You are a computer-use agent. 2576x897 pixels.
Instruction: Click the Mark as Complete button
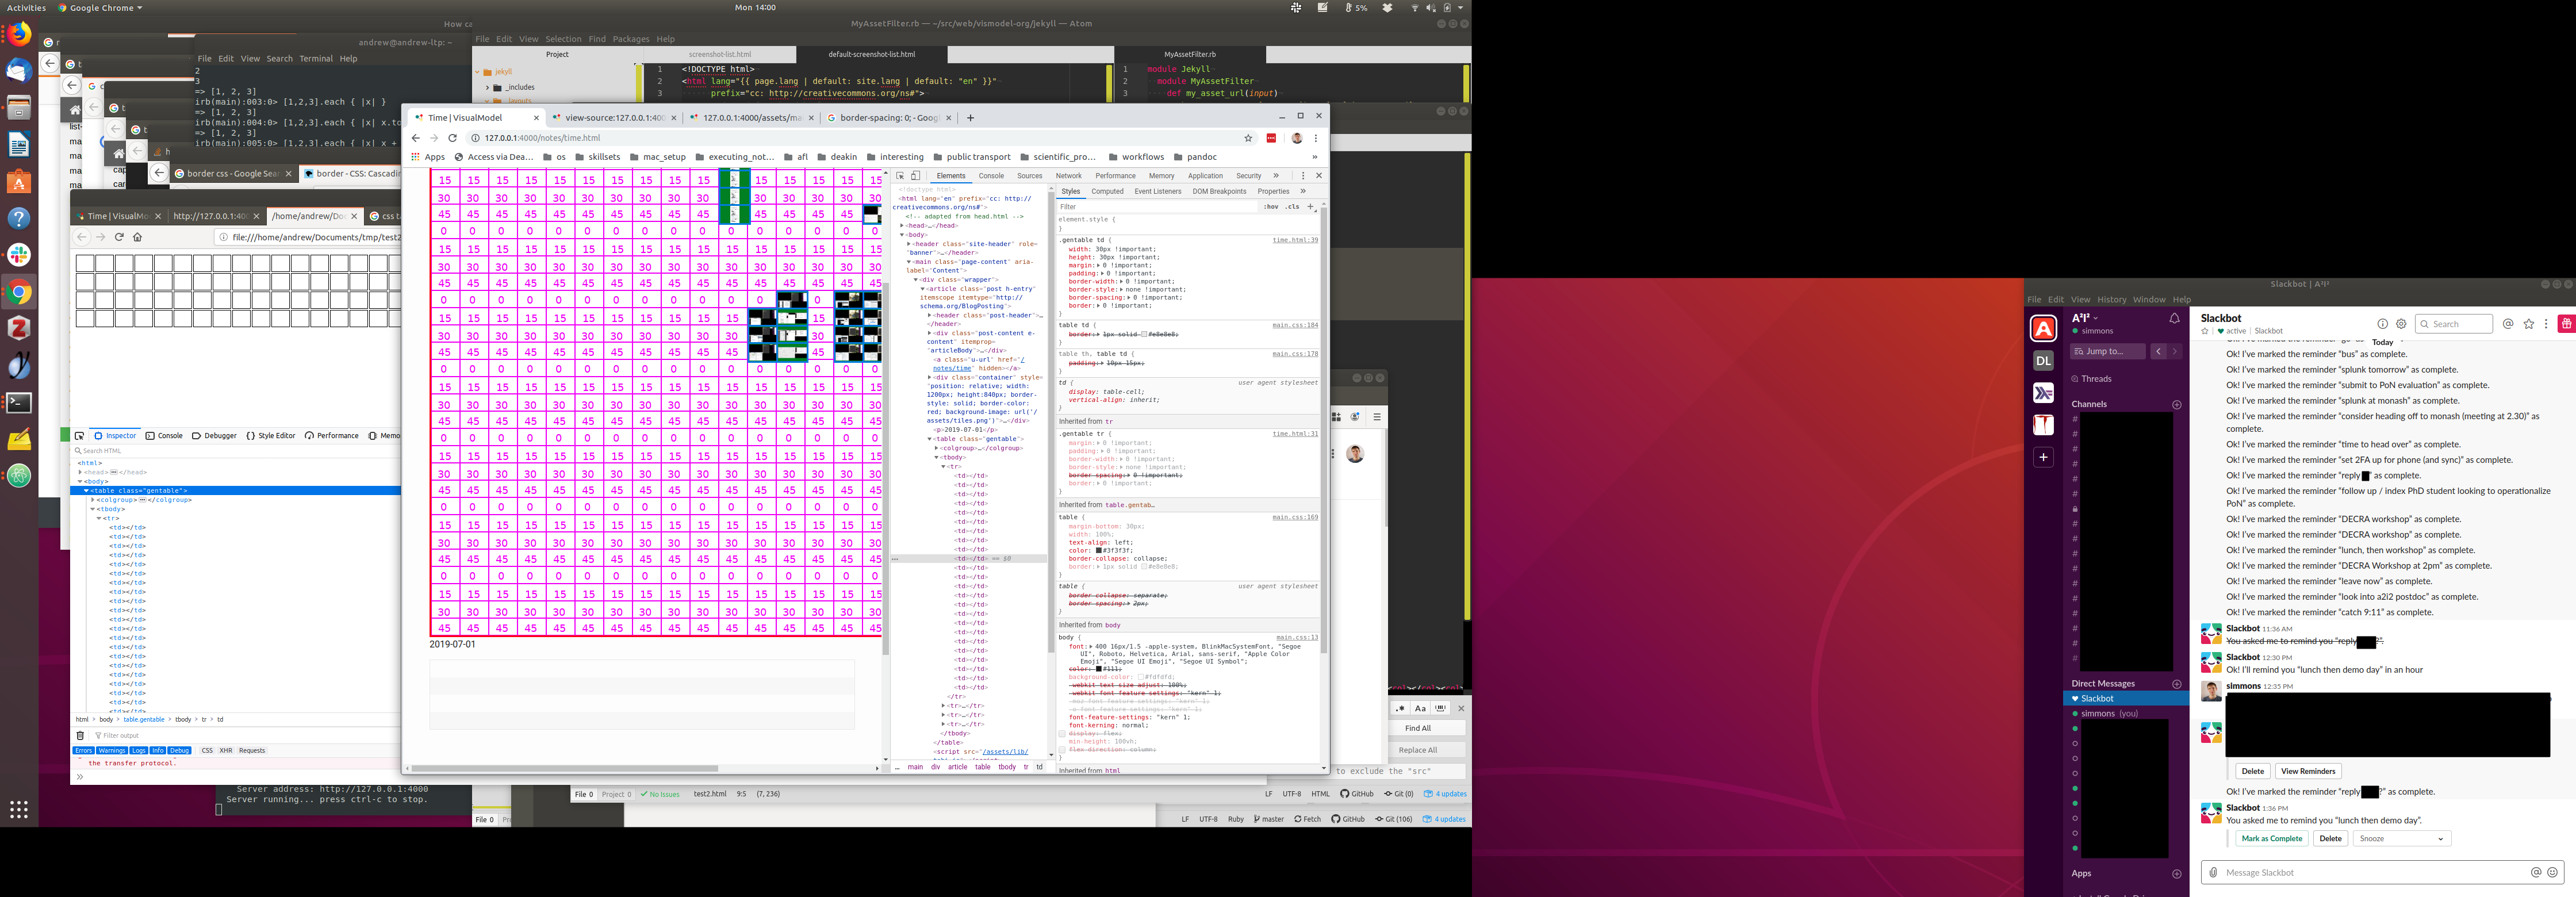2271,839
